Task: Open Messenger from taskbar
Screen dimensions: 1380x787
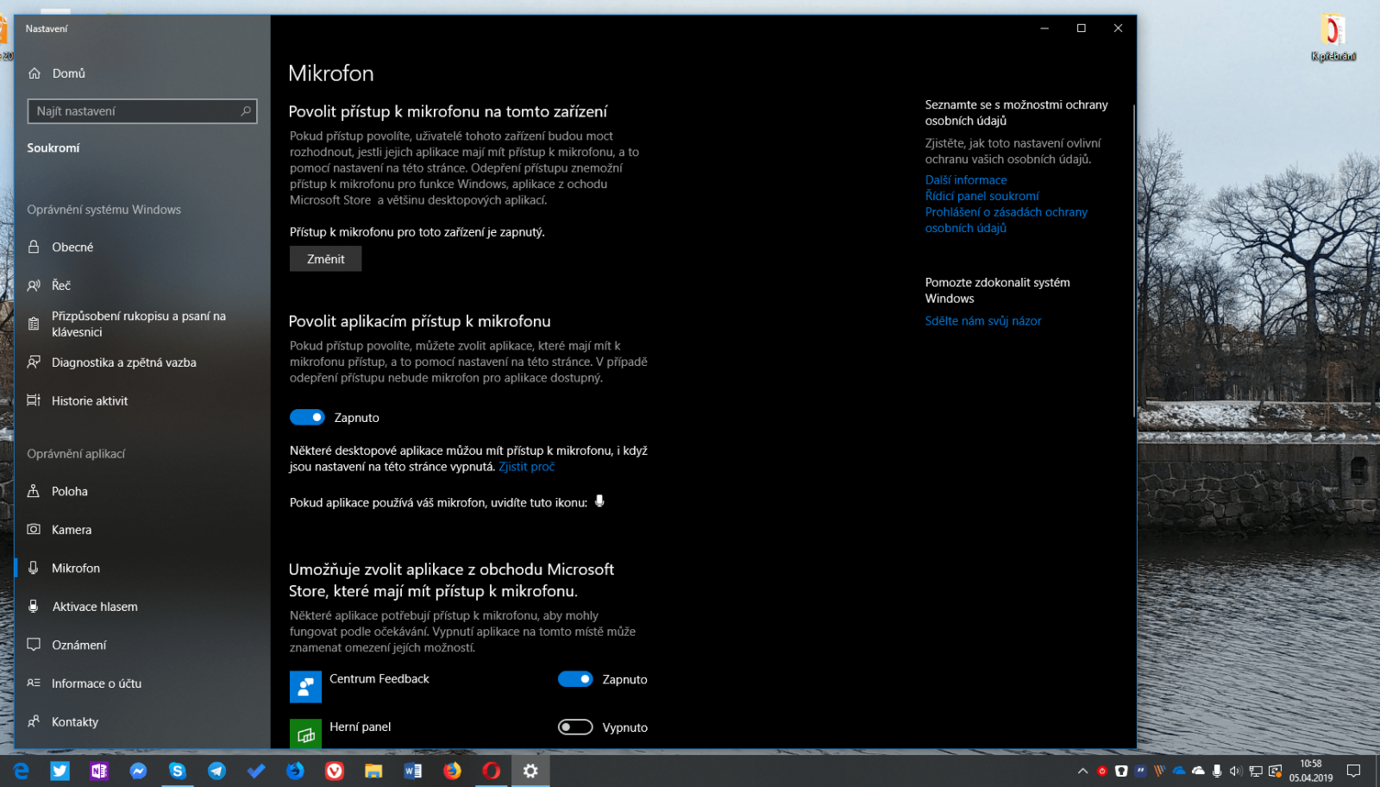Action: click(x=138, y=771)
